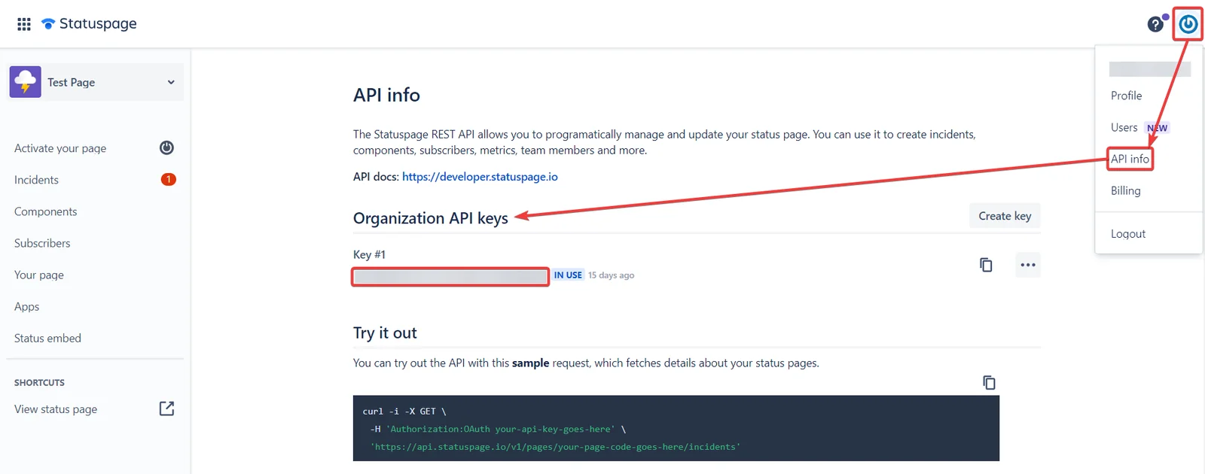Screen dimensions: 1205x474
Task: Click the Test Page cloud avatar
Action: tap(26, 82)
